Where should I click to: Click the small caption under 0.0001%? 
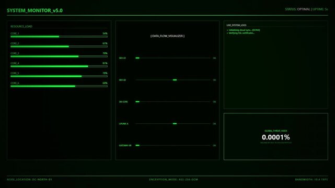pyautogui.click(x=276, y=143)
